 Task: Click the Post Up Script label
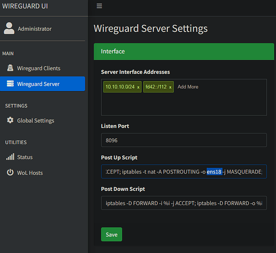[119, 157]
